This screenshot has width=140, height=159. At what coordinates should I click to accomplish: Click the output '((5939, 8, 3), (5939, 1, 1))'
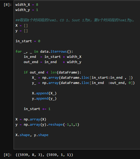(x=44, y=155)
